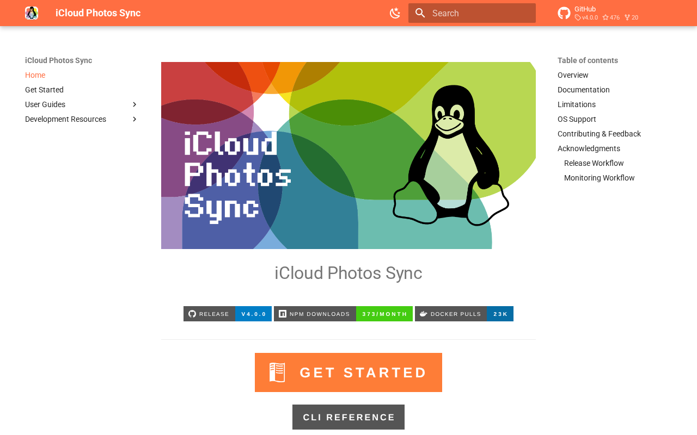Click the iCloud Photos Sync header title
Image resolution: width=697 pixels, height=435 pixels.
tap(98, 13)
